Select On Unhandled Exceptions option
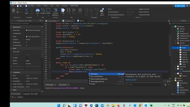Screen dimensions: 190x107 click(x=115, y=15)
